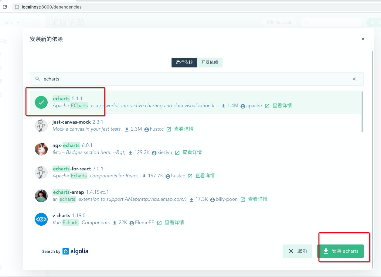Viewport: 381px width, 277px height.
Task: Select the v-charts blue logo avatar
Action: click(x=41, y=219)
